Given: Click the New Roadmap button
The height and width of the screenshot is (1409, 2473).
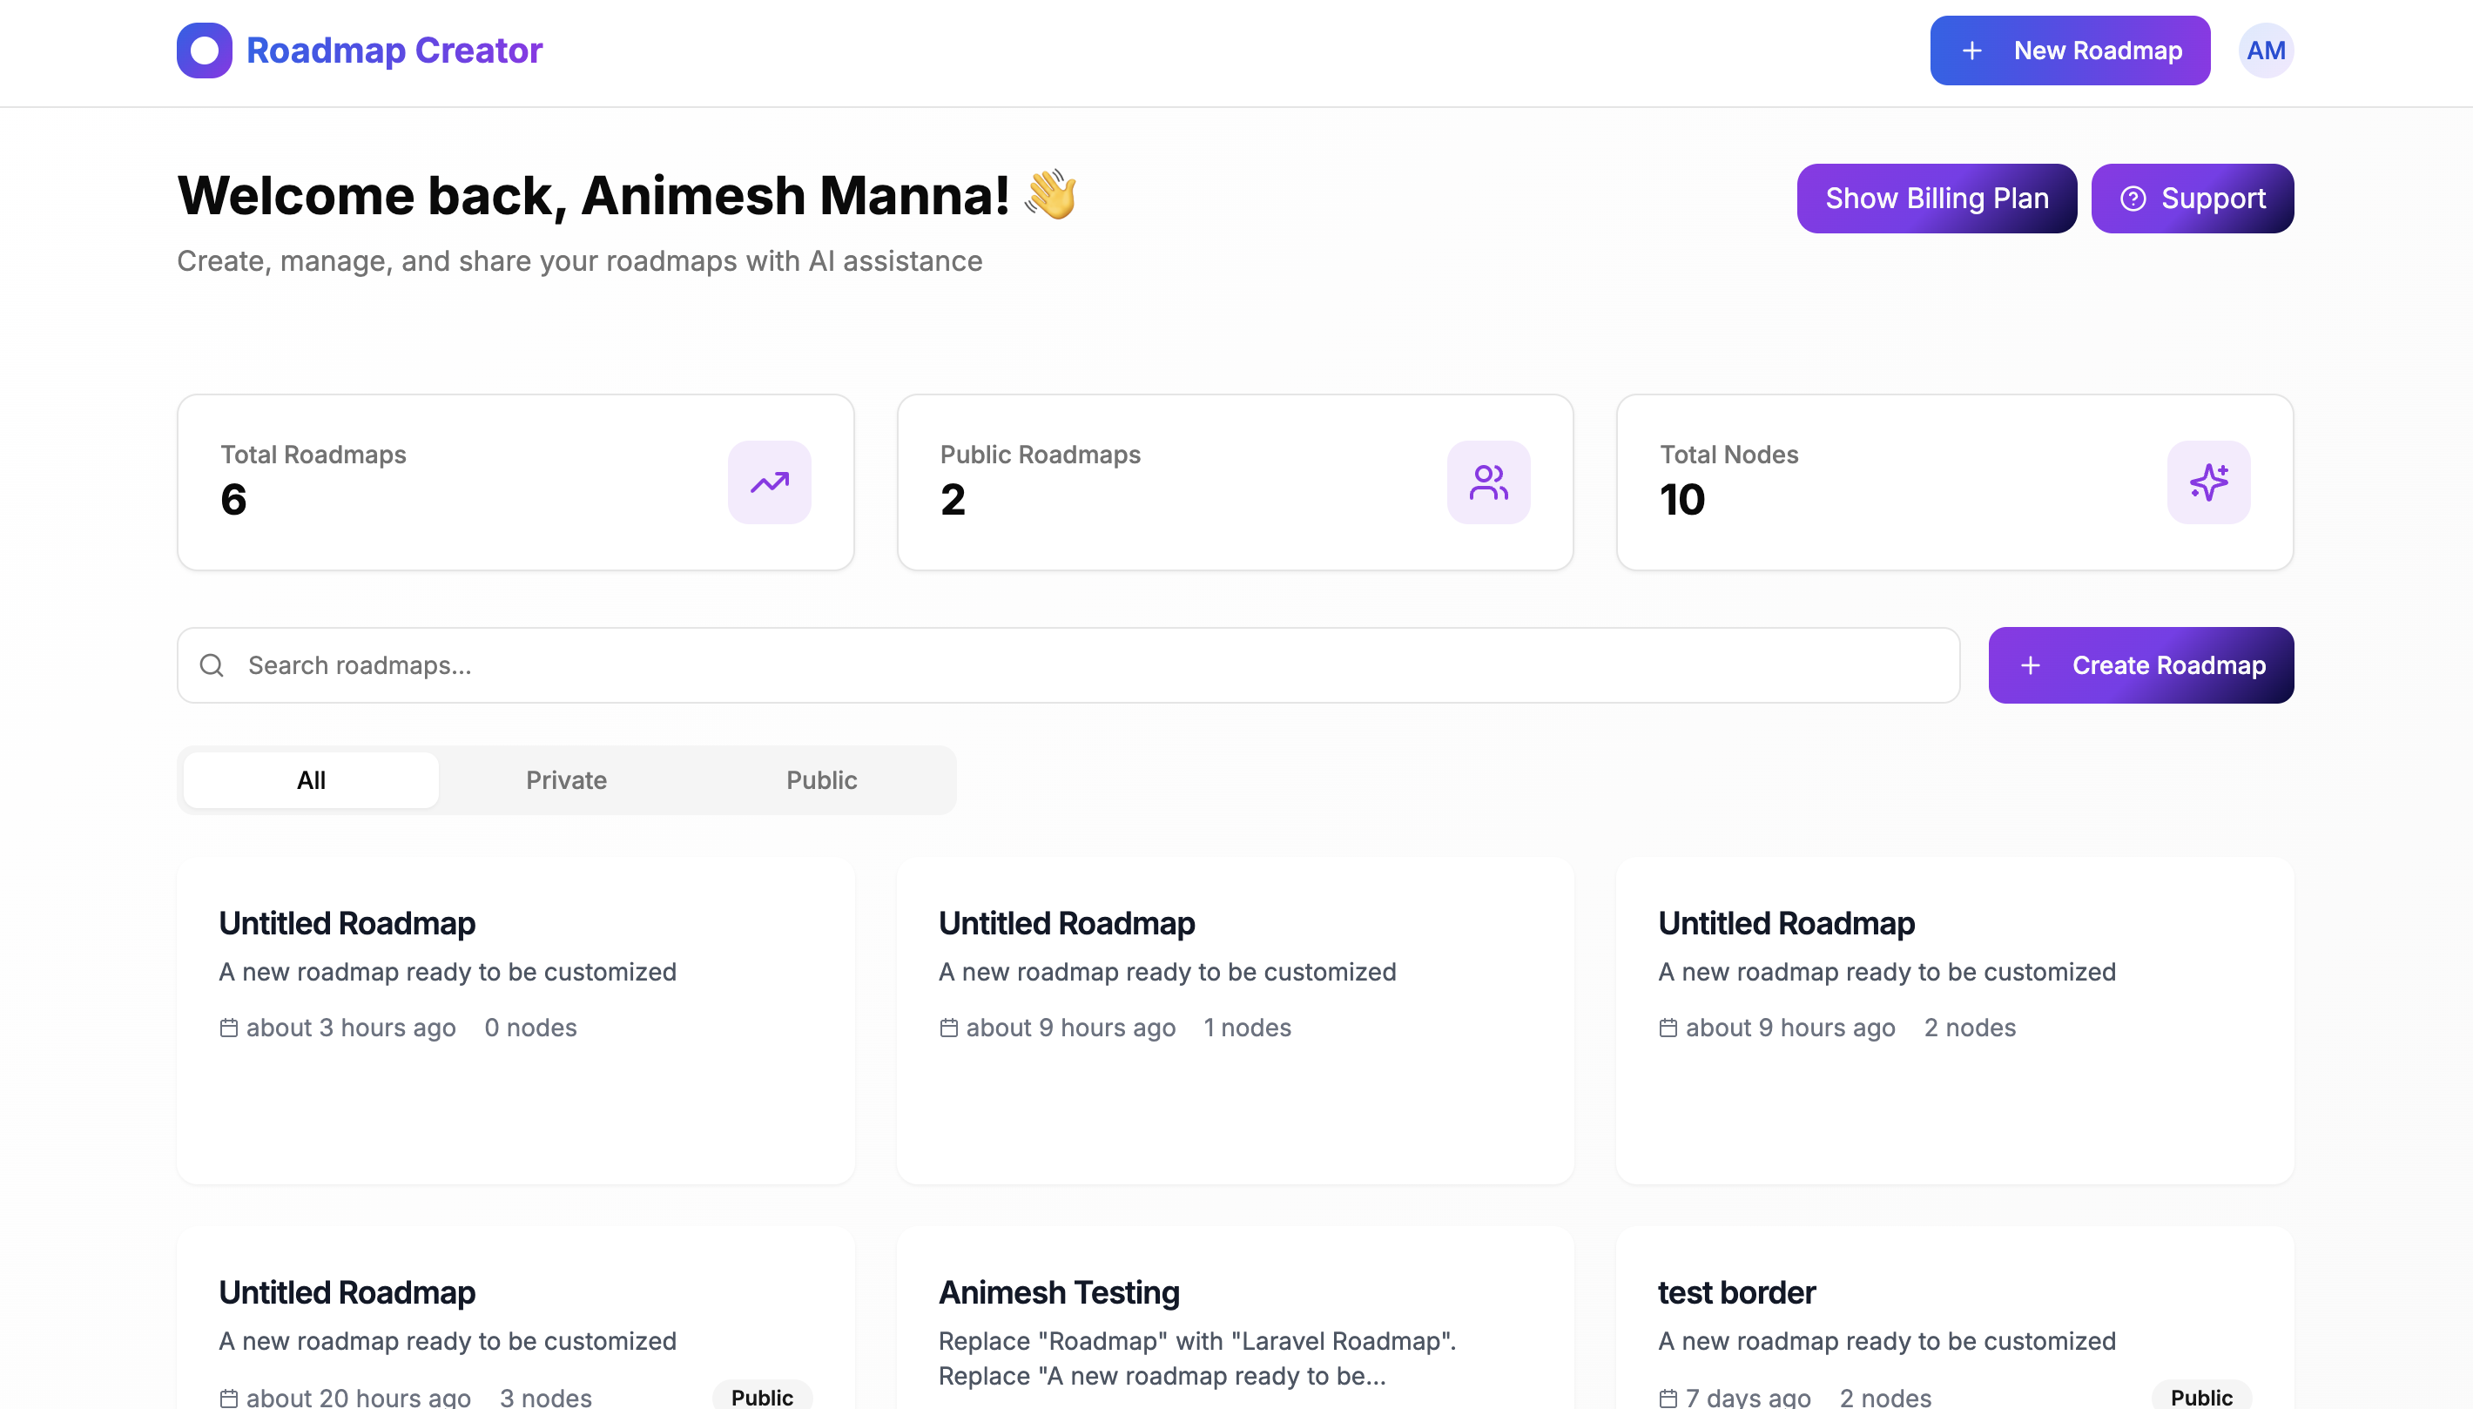Looking at the screenshot, I should click(2070, 51).
